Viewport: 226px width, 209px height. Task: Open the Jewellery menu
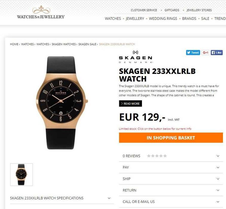[135, 19]
